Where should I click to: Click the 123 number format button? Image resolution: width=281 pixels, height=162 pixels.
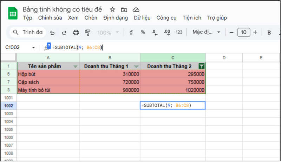[179, 33]
